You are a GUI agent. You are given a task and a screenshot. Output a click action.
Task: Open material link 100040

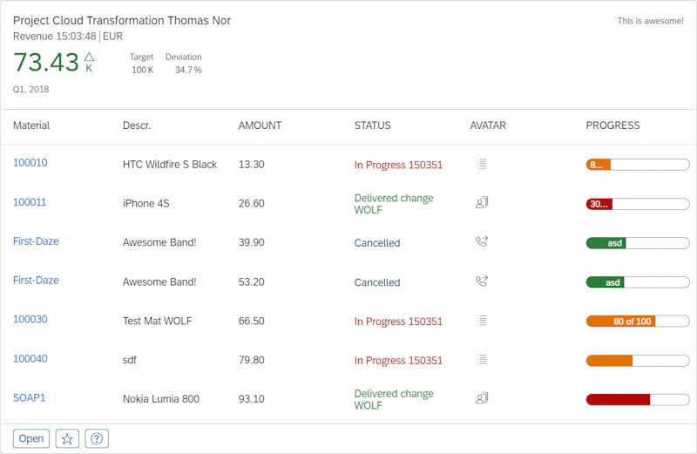(x=30, y=359)
